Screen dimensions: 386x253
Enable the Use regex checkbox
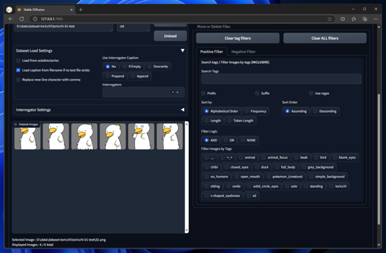click(311, 93)
